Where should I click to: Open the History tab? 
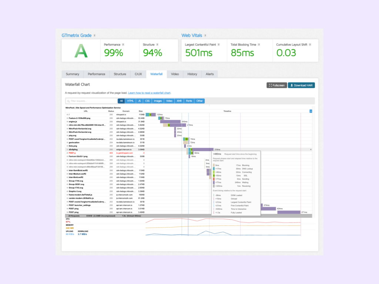click(x=192, y=74)
